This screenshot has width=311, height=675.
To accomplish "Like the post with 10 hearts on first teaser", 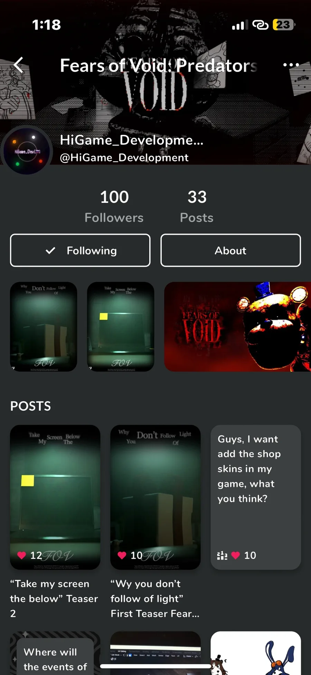I will tap(122, 555).
